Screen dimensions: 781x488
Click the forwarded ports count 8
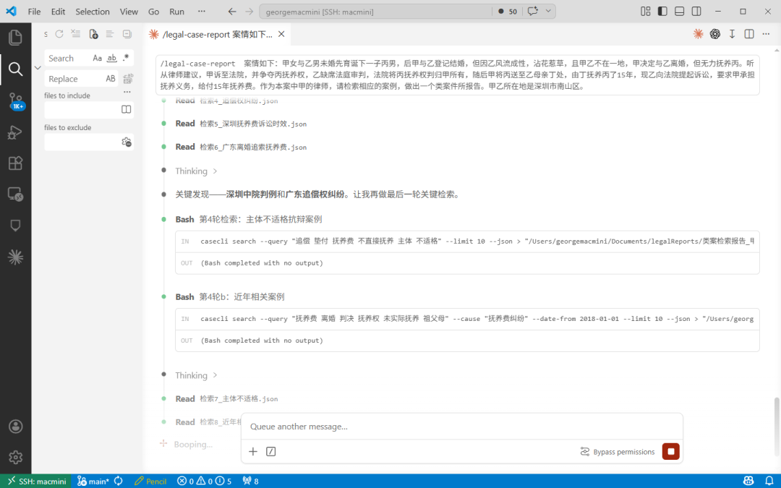coord(250,481)
